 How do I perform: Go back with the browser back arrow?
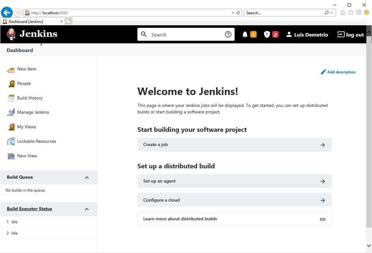(x=7, y=13)
